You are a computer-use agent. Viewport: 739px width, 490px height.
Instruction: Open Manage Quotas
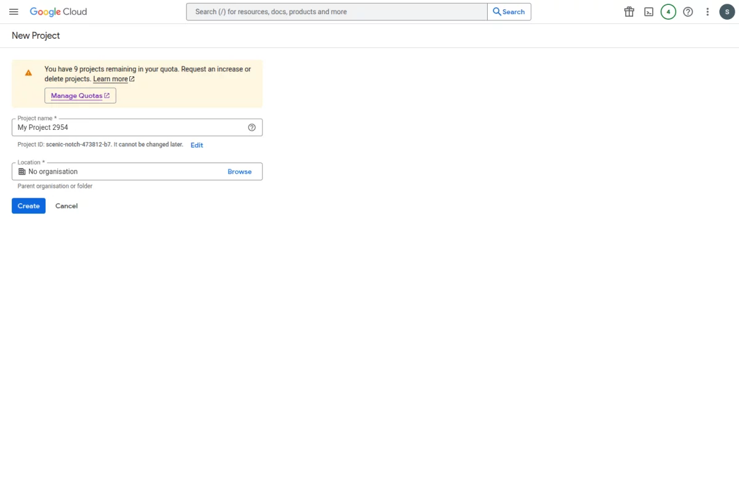click(80, 95)
